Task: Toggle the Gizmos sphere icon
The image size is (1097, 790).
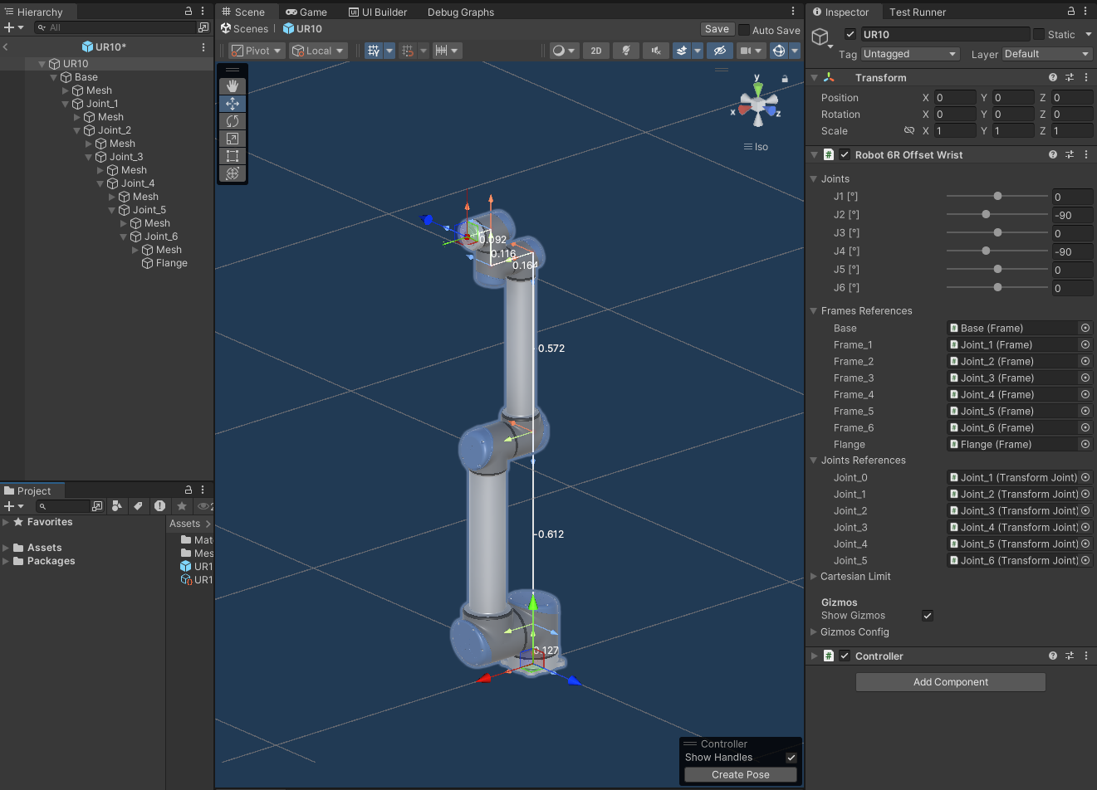Action: pyautogui.click(x=779, y=51)
